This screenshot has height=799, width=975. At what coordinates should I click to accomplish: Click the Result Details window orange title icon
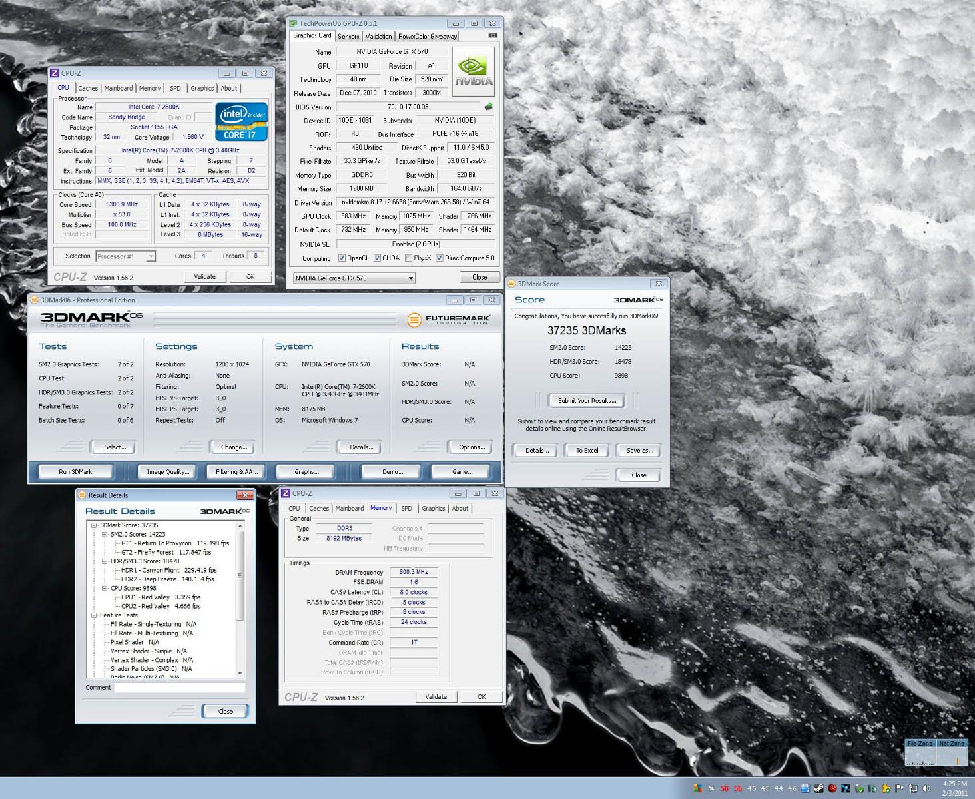pos(83,495)
